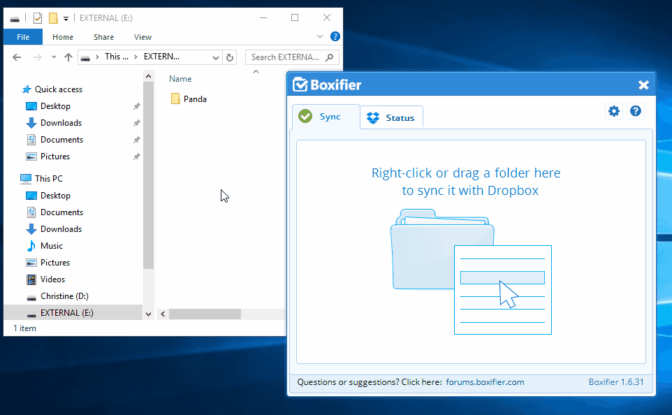This screenshot has height=415, width=672.
Task: Click scroll down arrow in navigation pane
Action: (x=148, y=314)
